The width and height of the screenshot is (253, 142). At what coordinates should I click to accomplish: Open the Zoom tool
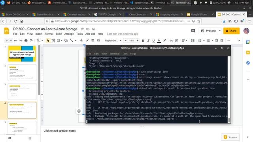[38, 41]
